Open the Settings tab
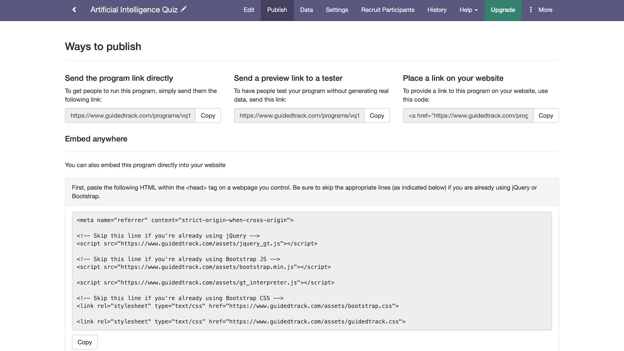The height and width of the screenshot is (351, 624). [337, 10]
